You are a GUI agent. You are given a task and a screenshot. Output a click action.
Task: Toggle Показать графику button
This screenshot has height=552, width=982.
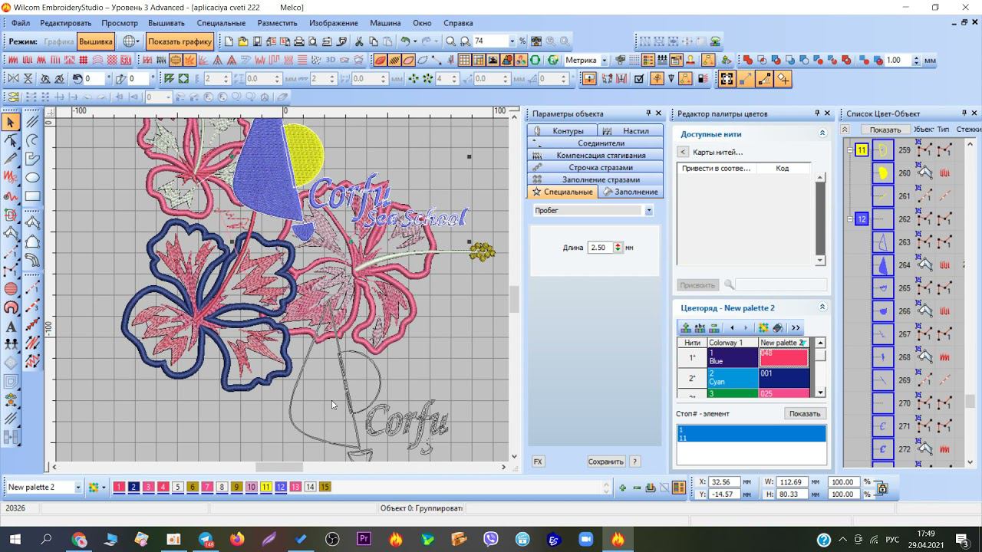click(x=180, y=41)
